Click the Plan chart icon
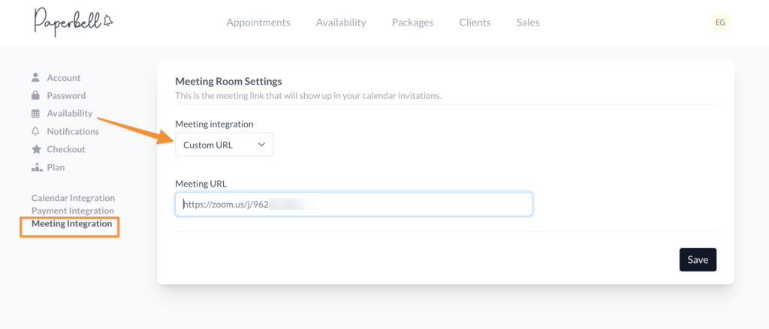 35,168
